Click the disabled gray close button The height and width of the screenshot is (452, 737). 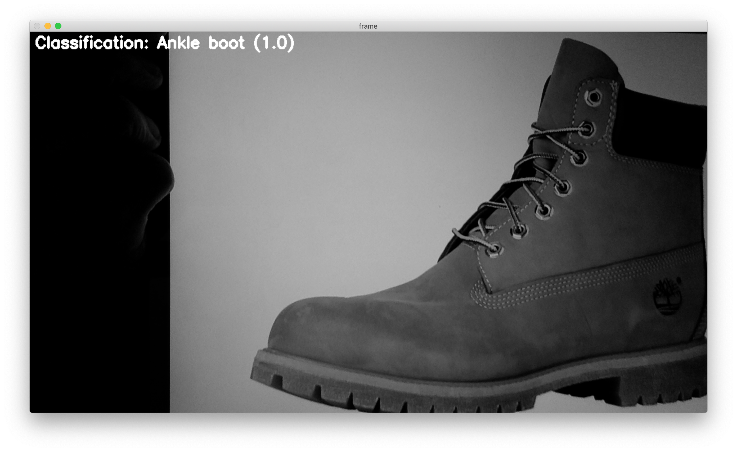tap(37, 26)
